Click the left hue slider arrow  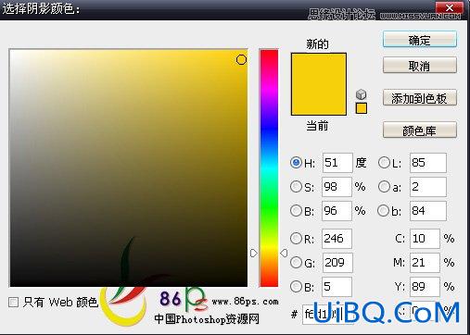coord(253,253)
